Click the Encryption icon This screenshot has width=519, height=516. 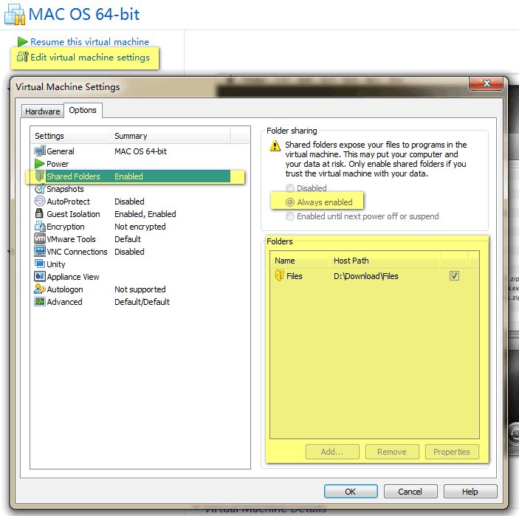40,227
